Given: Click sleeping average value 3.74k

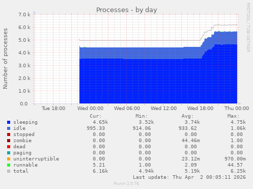Looking at the screenshot, I should point(192,122).
